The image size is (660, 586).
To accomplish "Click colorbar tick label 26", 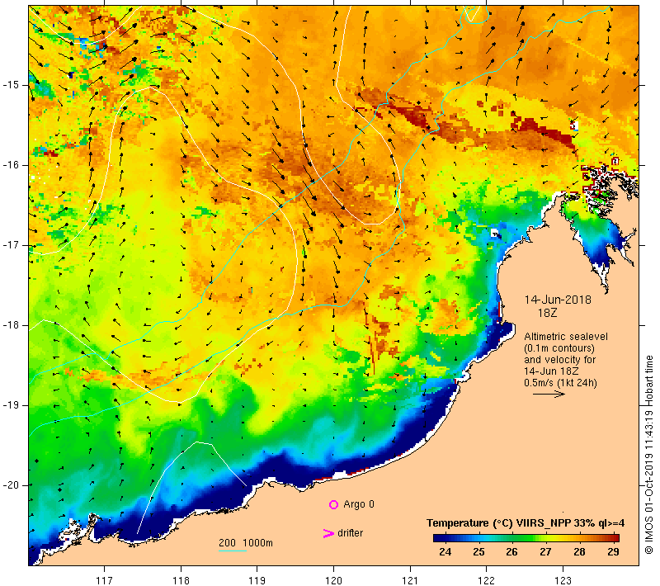I will click(511, 551).
